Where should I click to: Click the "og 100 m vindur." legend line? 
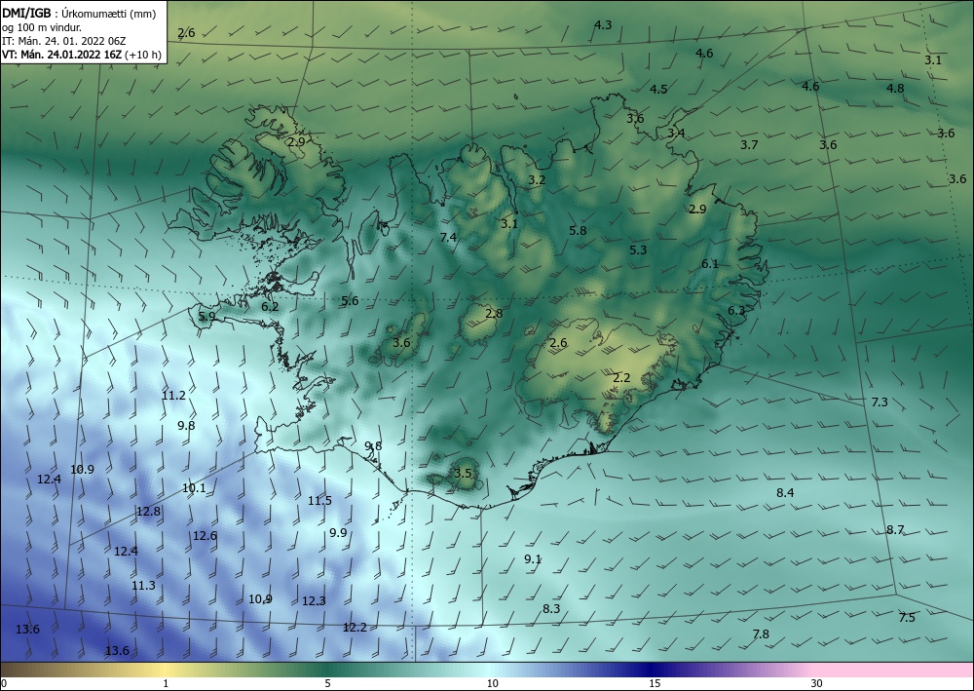(42, 26)
